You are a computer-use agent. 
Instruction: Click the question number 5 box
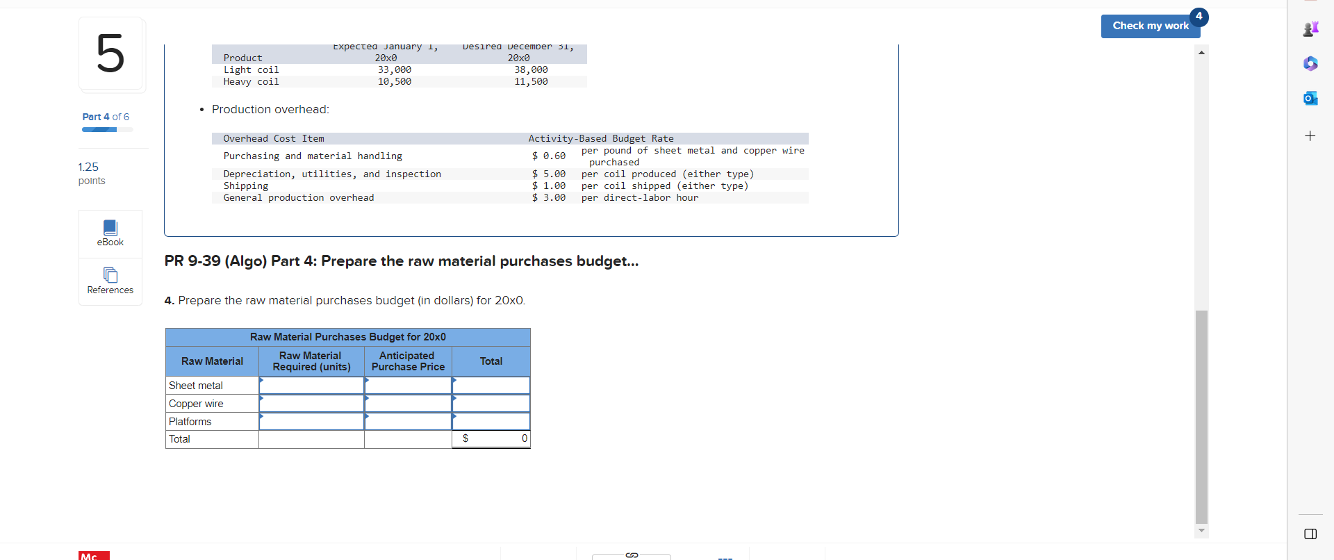pos(110,53)
